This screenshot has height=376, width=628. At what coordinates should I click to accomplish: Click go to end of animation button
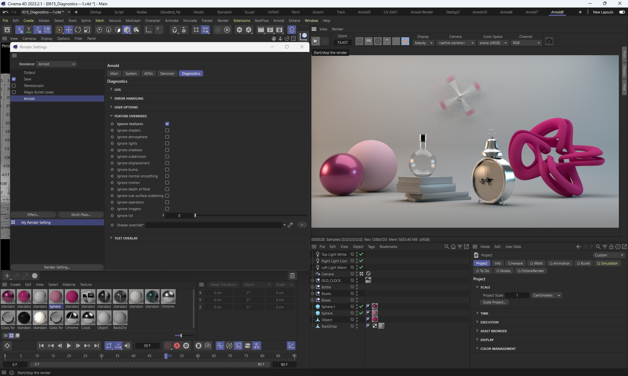(96, 346)
